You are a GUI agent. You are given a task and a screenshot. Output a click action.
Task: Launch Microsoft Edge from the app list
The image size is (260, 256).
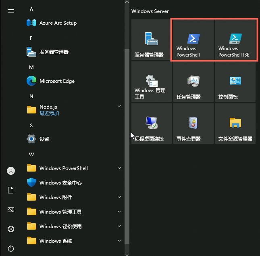point(74,81)
